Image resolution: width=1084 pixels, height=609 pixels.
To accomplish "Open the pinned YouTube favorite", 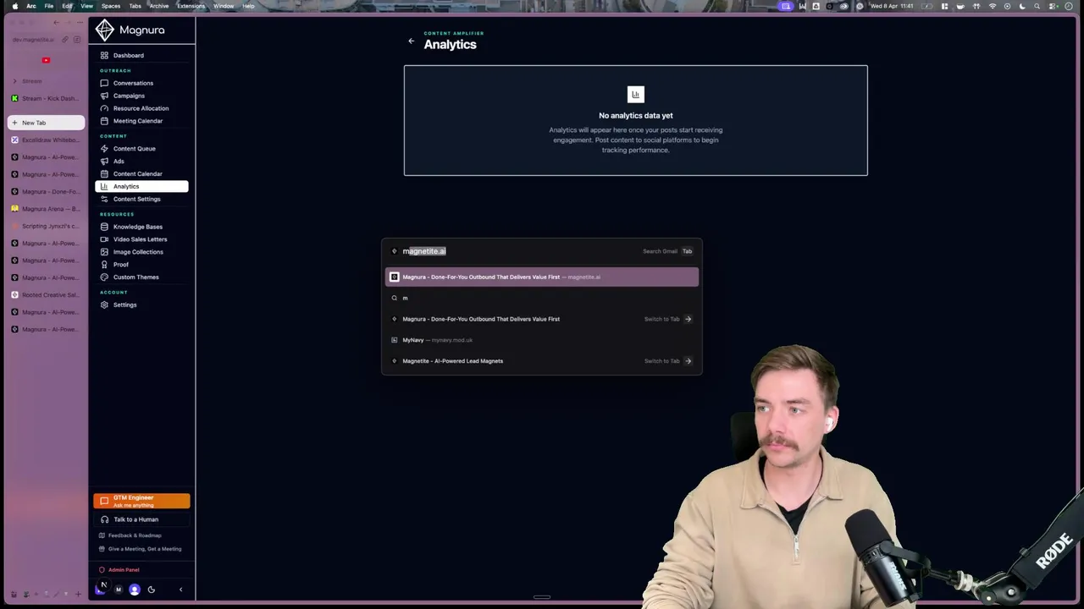I will pos(46,60).
